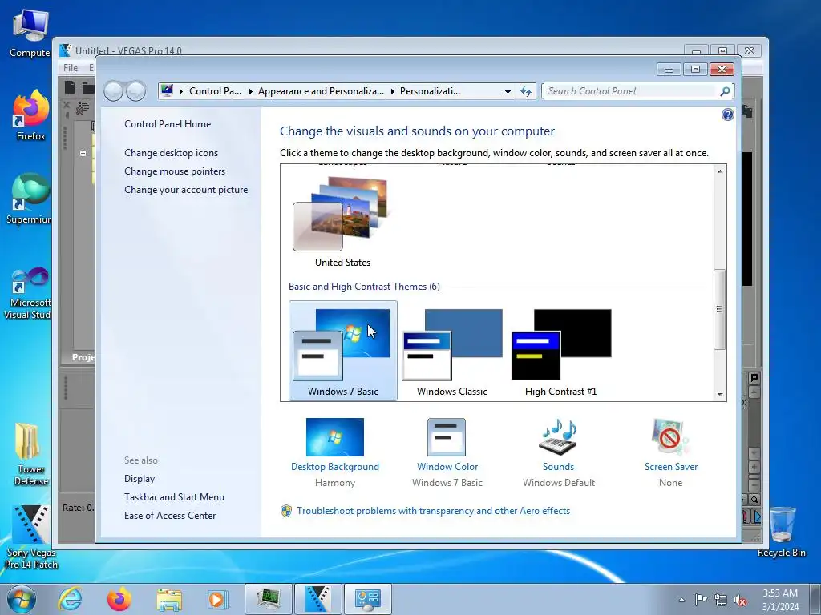821x615 pixels.
Task: Open the Windows Start menu
Action: pyautogui.click(x=22, y=599)
